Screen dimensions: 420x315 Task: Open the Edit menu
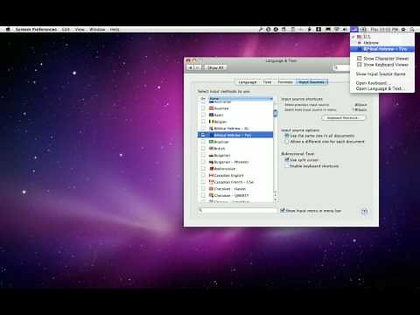[x=66, y=30]
